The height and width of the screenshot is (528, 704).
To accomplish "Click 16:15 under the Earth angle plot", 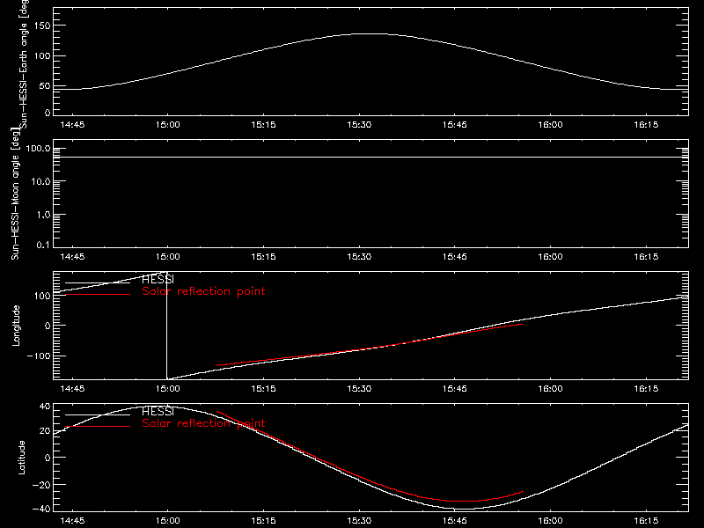I will click(x=646, y=125).
